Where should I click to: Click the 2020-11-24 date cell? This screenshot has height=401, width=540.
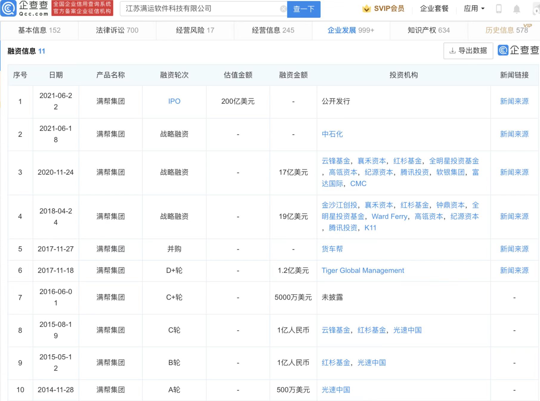point(56,172)
